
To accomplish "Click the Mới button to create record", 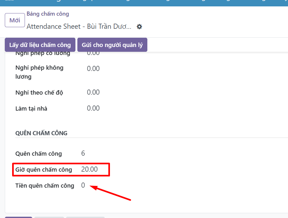I will [15, 20].
